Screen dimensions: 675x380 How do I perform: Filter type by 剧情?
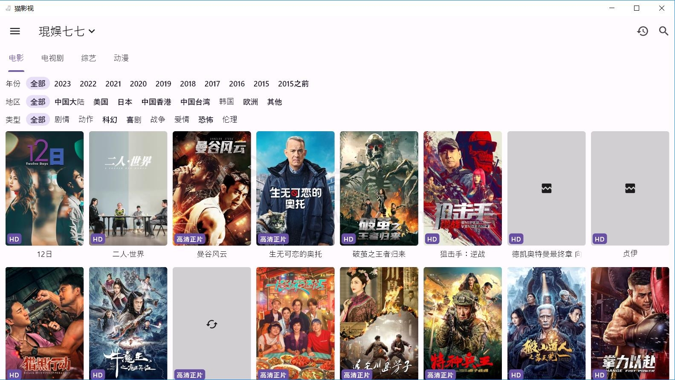click(62, 119)
